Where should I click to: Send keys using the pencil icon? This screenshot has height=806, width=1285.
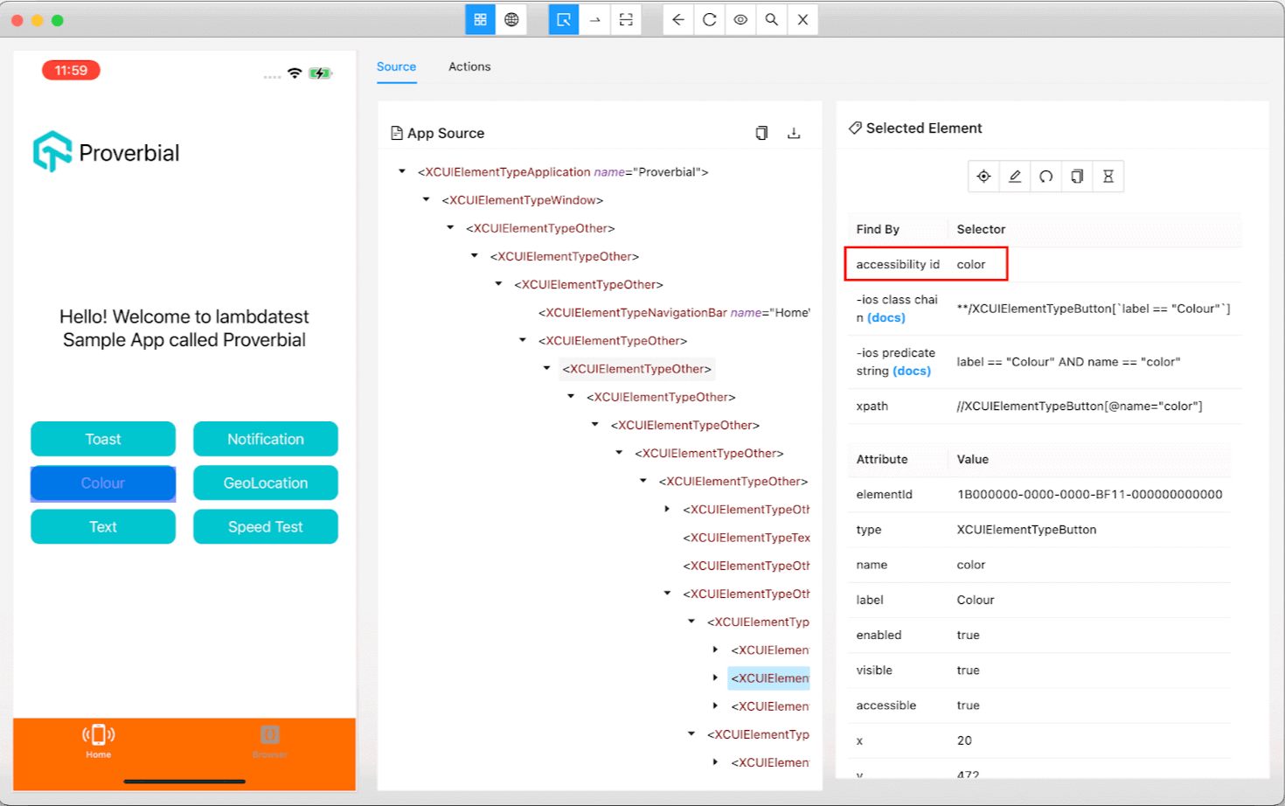(x=1014, y=176)
